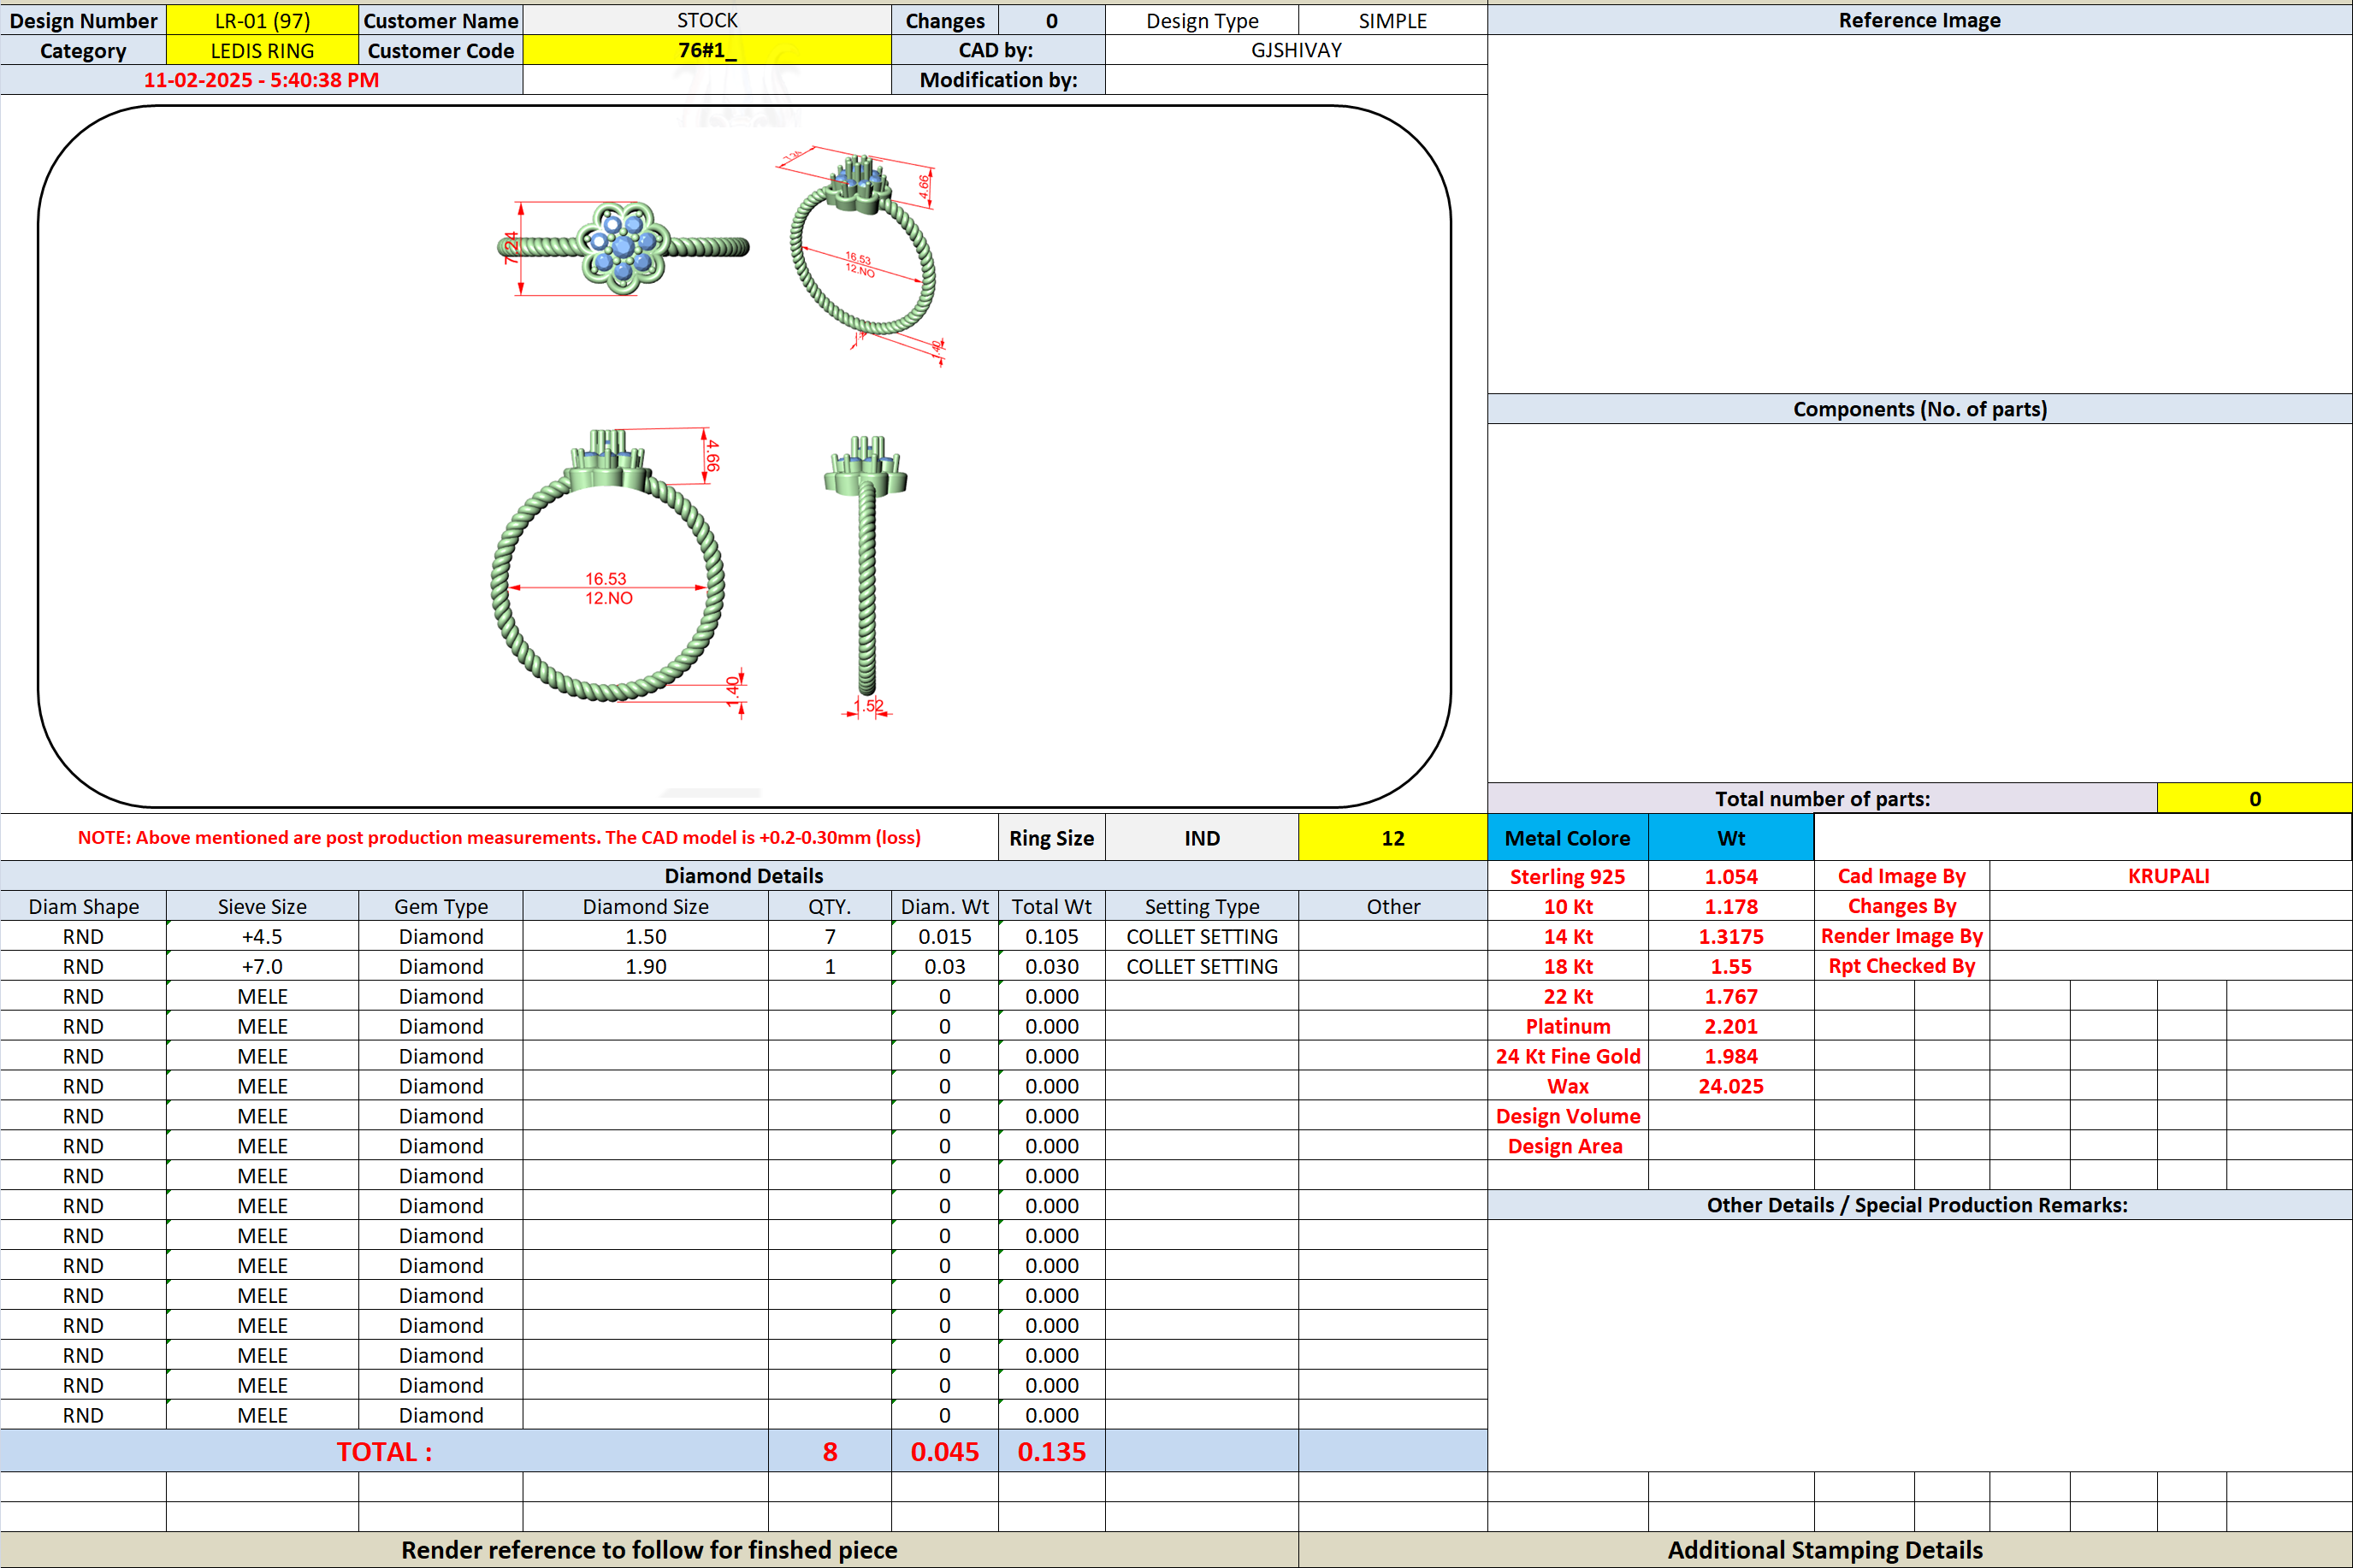Select the Wax weight 24.025
2353x1568 pixels.
click(x=1730, y=1086)
